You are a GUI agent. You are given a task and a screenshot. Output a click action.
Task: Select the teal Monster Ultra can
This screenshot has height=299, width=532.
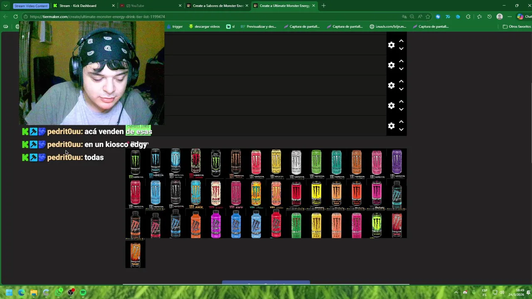coord(336,164)
